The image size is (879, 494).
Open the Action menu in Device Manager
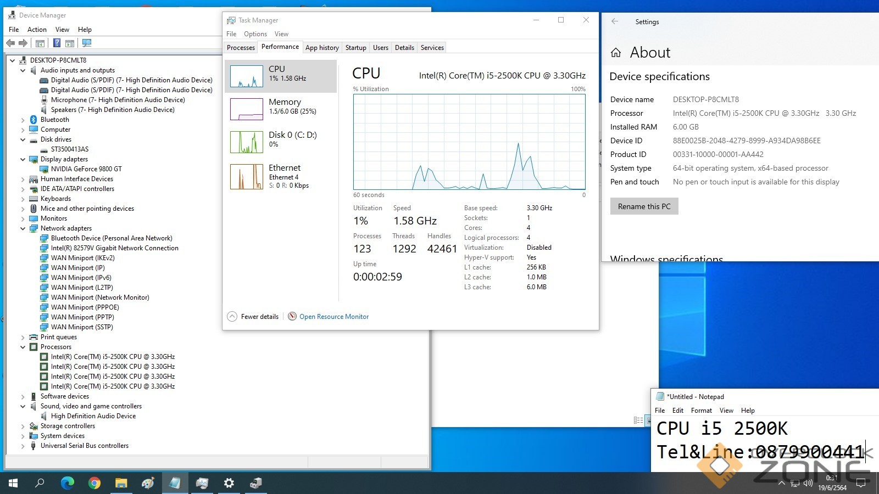point(37,30)
